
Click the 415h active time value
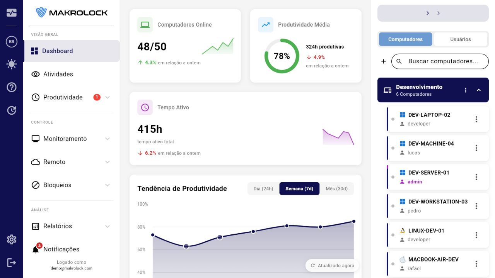[x=150, y=129]
